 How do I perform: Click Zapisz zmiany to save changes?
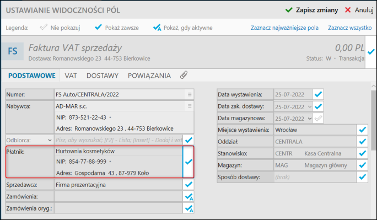[x=311, y=10]
